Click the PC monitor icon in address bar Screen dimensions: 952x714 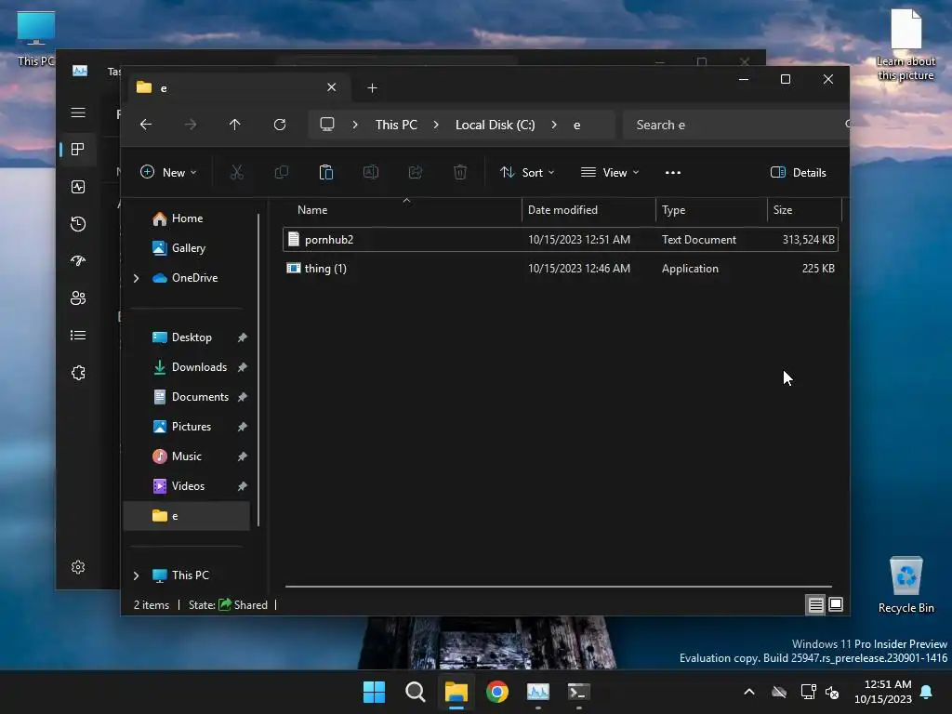coord(327,125)
